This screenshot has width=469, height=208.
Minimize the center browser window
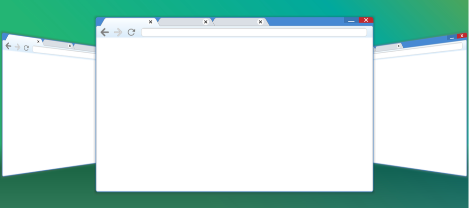(351, 20)
